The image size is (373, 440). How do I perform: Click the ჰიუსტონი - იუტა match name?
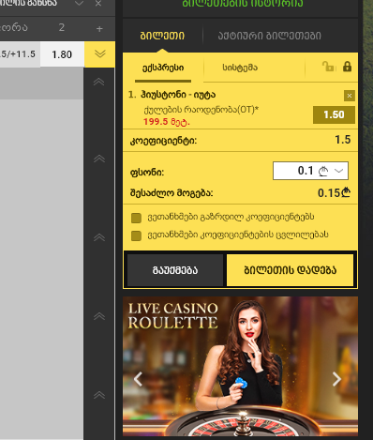(178, 95)
